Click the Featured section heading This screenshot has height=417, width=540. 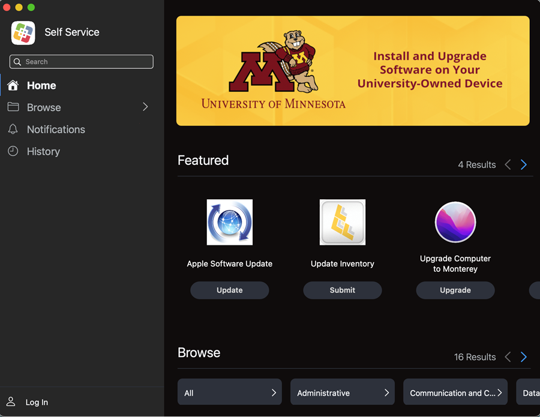tap(203, 160)
